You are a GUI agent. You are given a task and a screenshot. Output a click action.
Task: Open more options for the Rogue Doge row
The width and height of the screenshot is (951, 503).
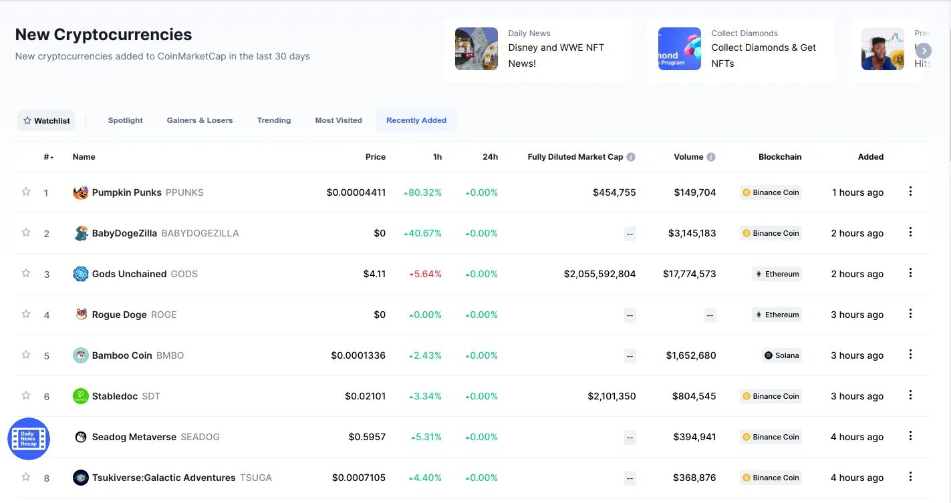coord(910,314)
